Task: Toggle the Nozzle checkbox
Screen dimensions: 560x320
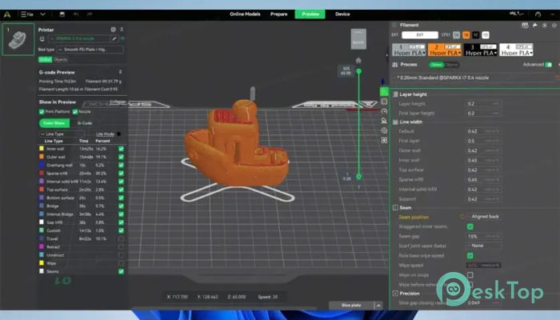Action: coord(75,112)
